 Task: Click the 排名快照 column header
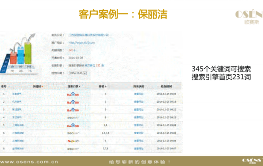139,86
